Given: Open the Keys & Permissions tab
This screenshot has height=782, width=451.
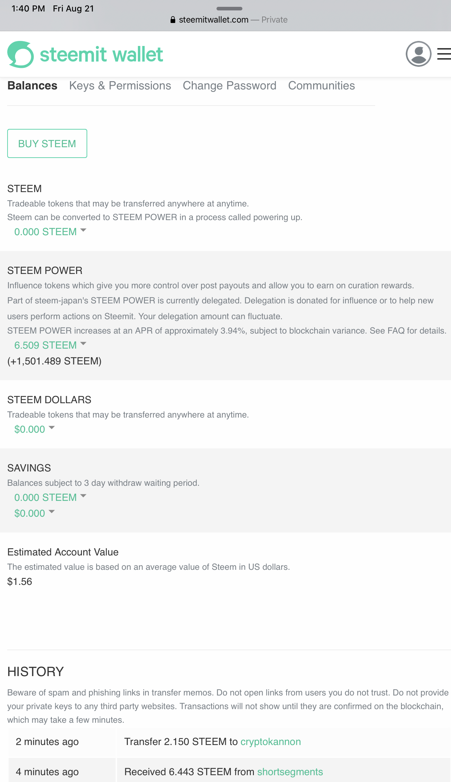Looking at the screenshot, I should (x=120, y=86).
